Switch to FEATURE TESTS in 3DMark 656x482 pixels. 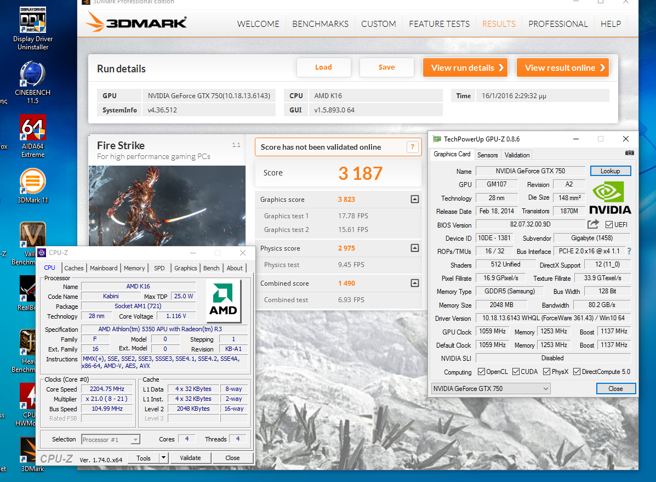point(440,24)
